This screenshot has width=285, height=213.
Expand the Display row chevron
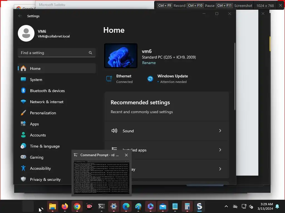click(220, 169)
